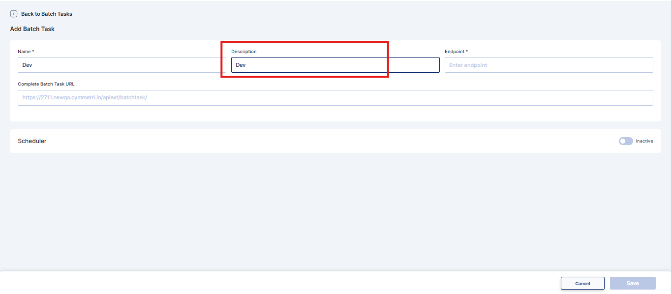The width and height of the screenshot is (671, 294).
Task: Click the 'Endpoint *' field label
Action: [456, 52]
